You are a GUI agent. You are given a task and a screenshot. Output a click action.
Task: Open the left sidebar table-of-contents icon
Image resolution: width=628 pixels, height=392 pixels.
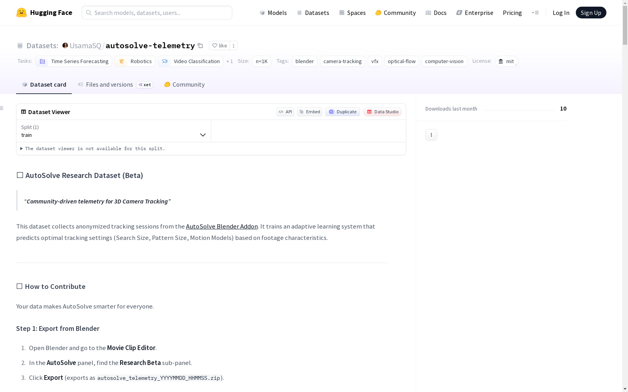pyautogui.click(x=2, y=108)
